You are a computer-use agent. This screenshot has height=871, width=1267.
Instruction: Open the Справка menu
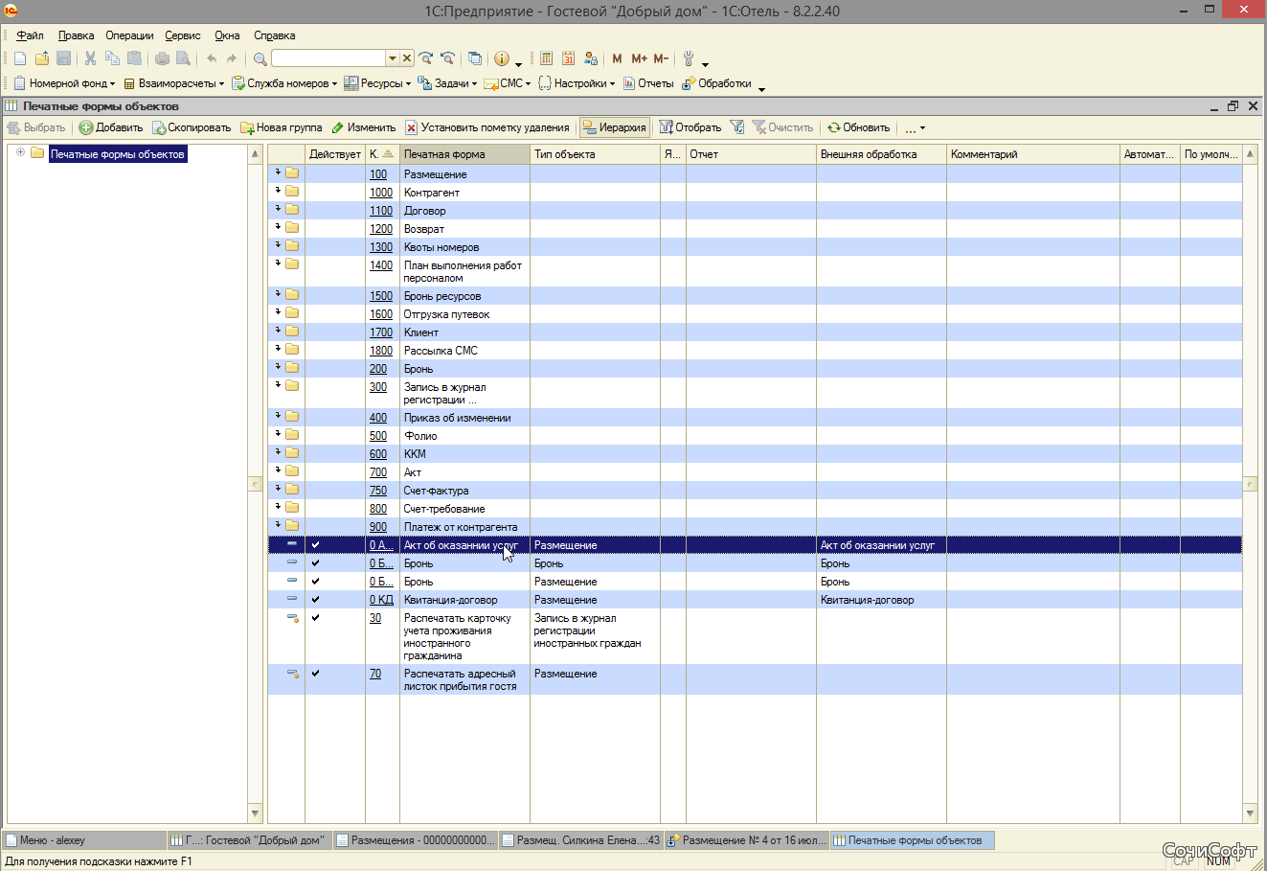(x=275, y=35)
